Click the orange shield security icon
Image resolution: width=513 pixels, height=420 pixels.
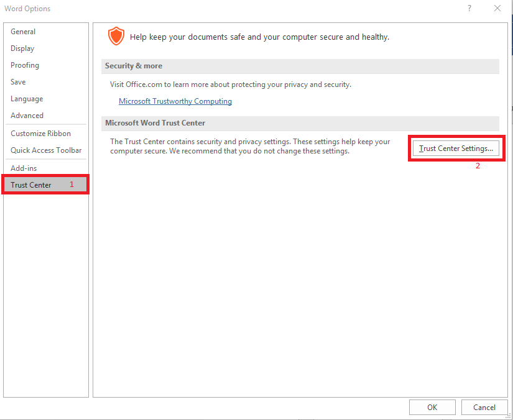pos(116,37)
